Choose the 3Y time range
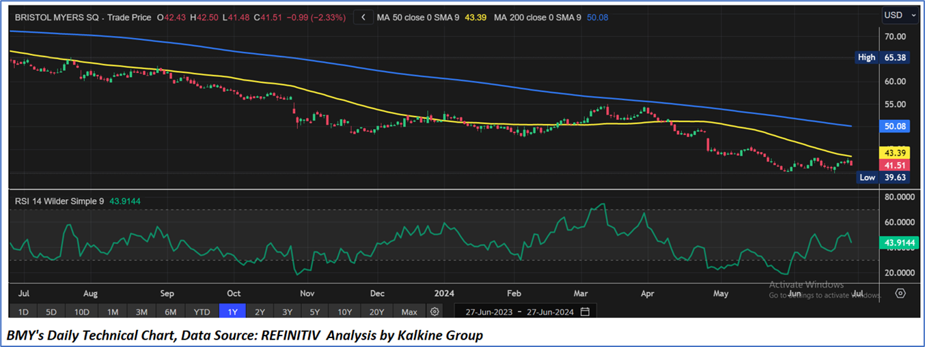The height and width of the screenshot is (347, 925). tap(287, 312)
